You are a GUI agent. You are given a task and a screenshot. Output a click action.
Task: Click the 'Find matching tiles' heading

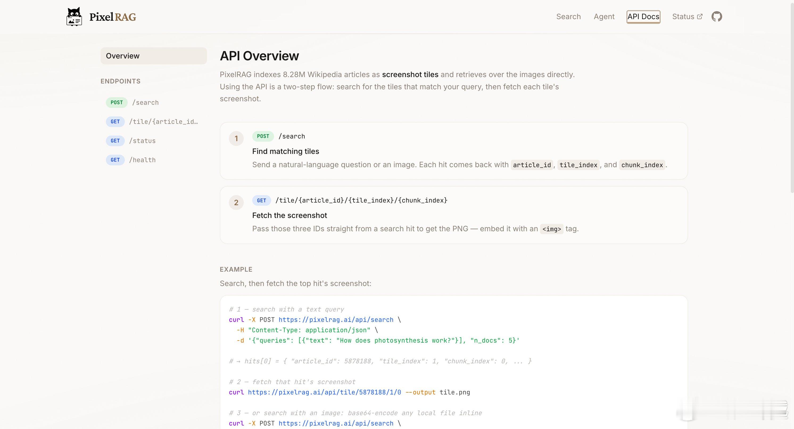click(x=286, y=151)
